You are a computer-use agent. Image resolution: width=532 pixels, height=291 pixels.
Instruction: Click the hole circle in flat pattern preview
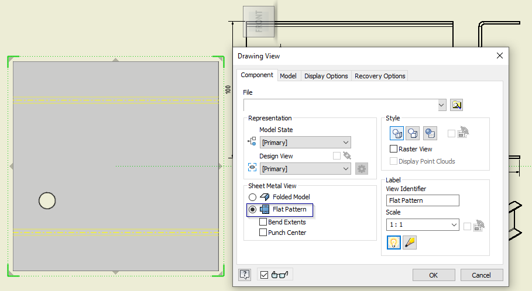pyautogui.click(x=47, y=200)
